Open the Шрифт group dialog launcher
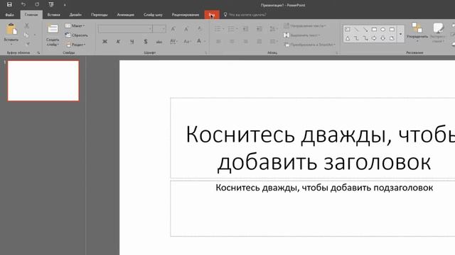 tap(206, 53)
